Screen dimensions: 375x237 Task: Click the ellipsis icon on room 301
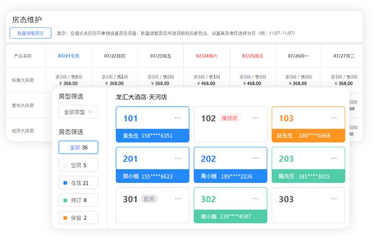coord(178,199)
